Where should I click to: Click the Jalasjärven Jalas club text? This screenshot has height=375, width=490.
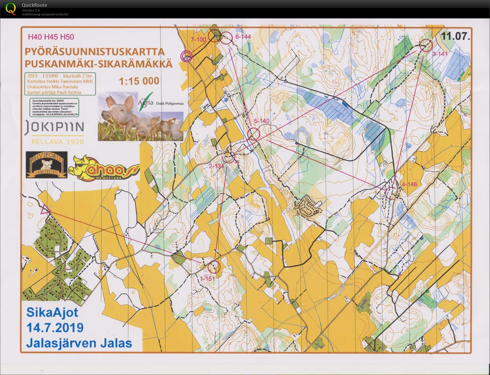coord(79,343)
